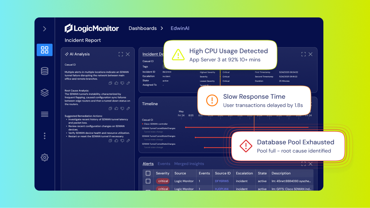
Task: Open the database stack icon in sidebar
Action: 45,71
